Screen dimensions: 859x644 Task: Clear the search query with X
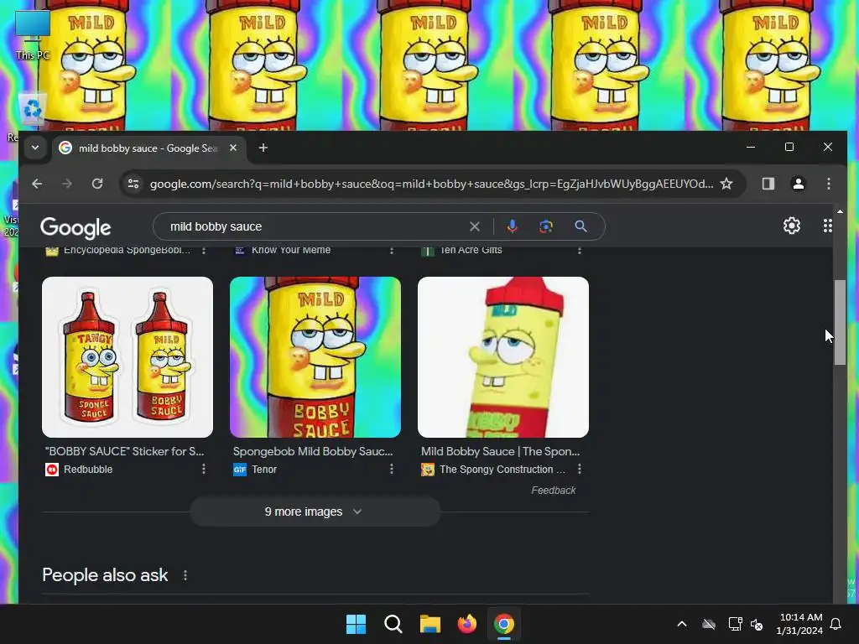[475, 226]
